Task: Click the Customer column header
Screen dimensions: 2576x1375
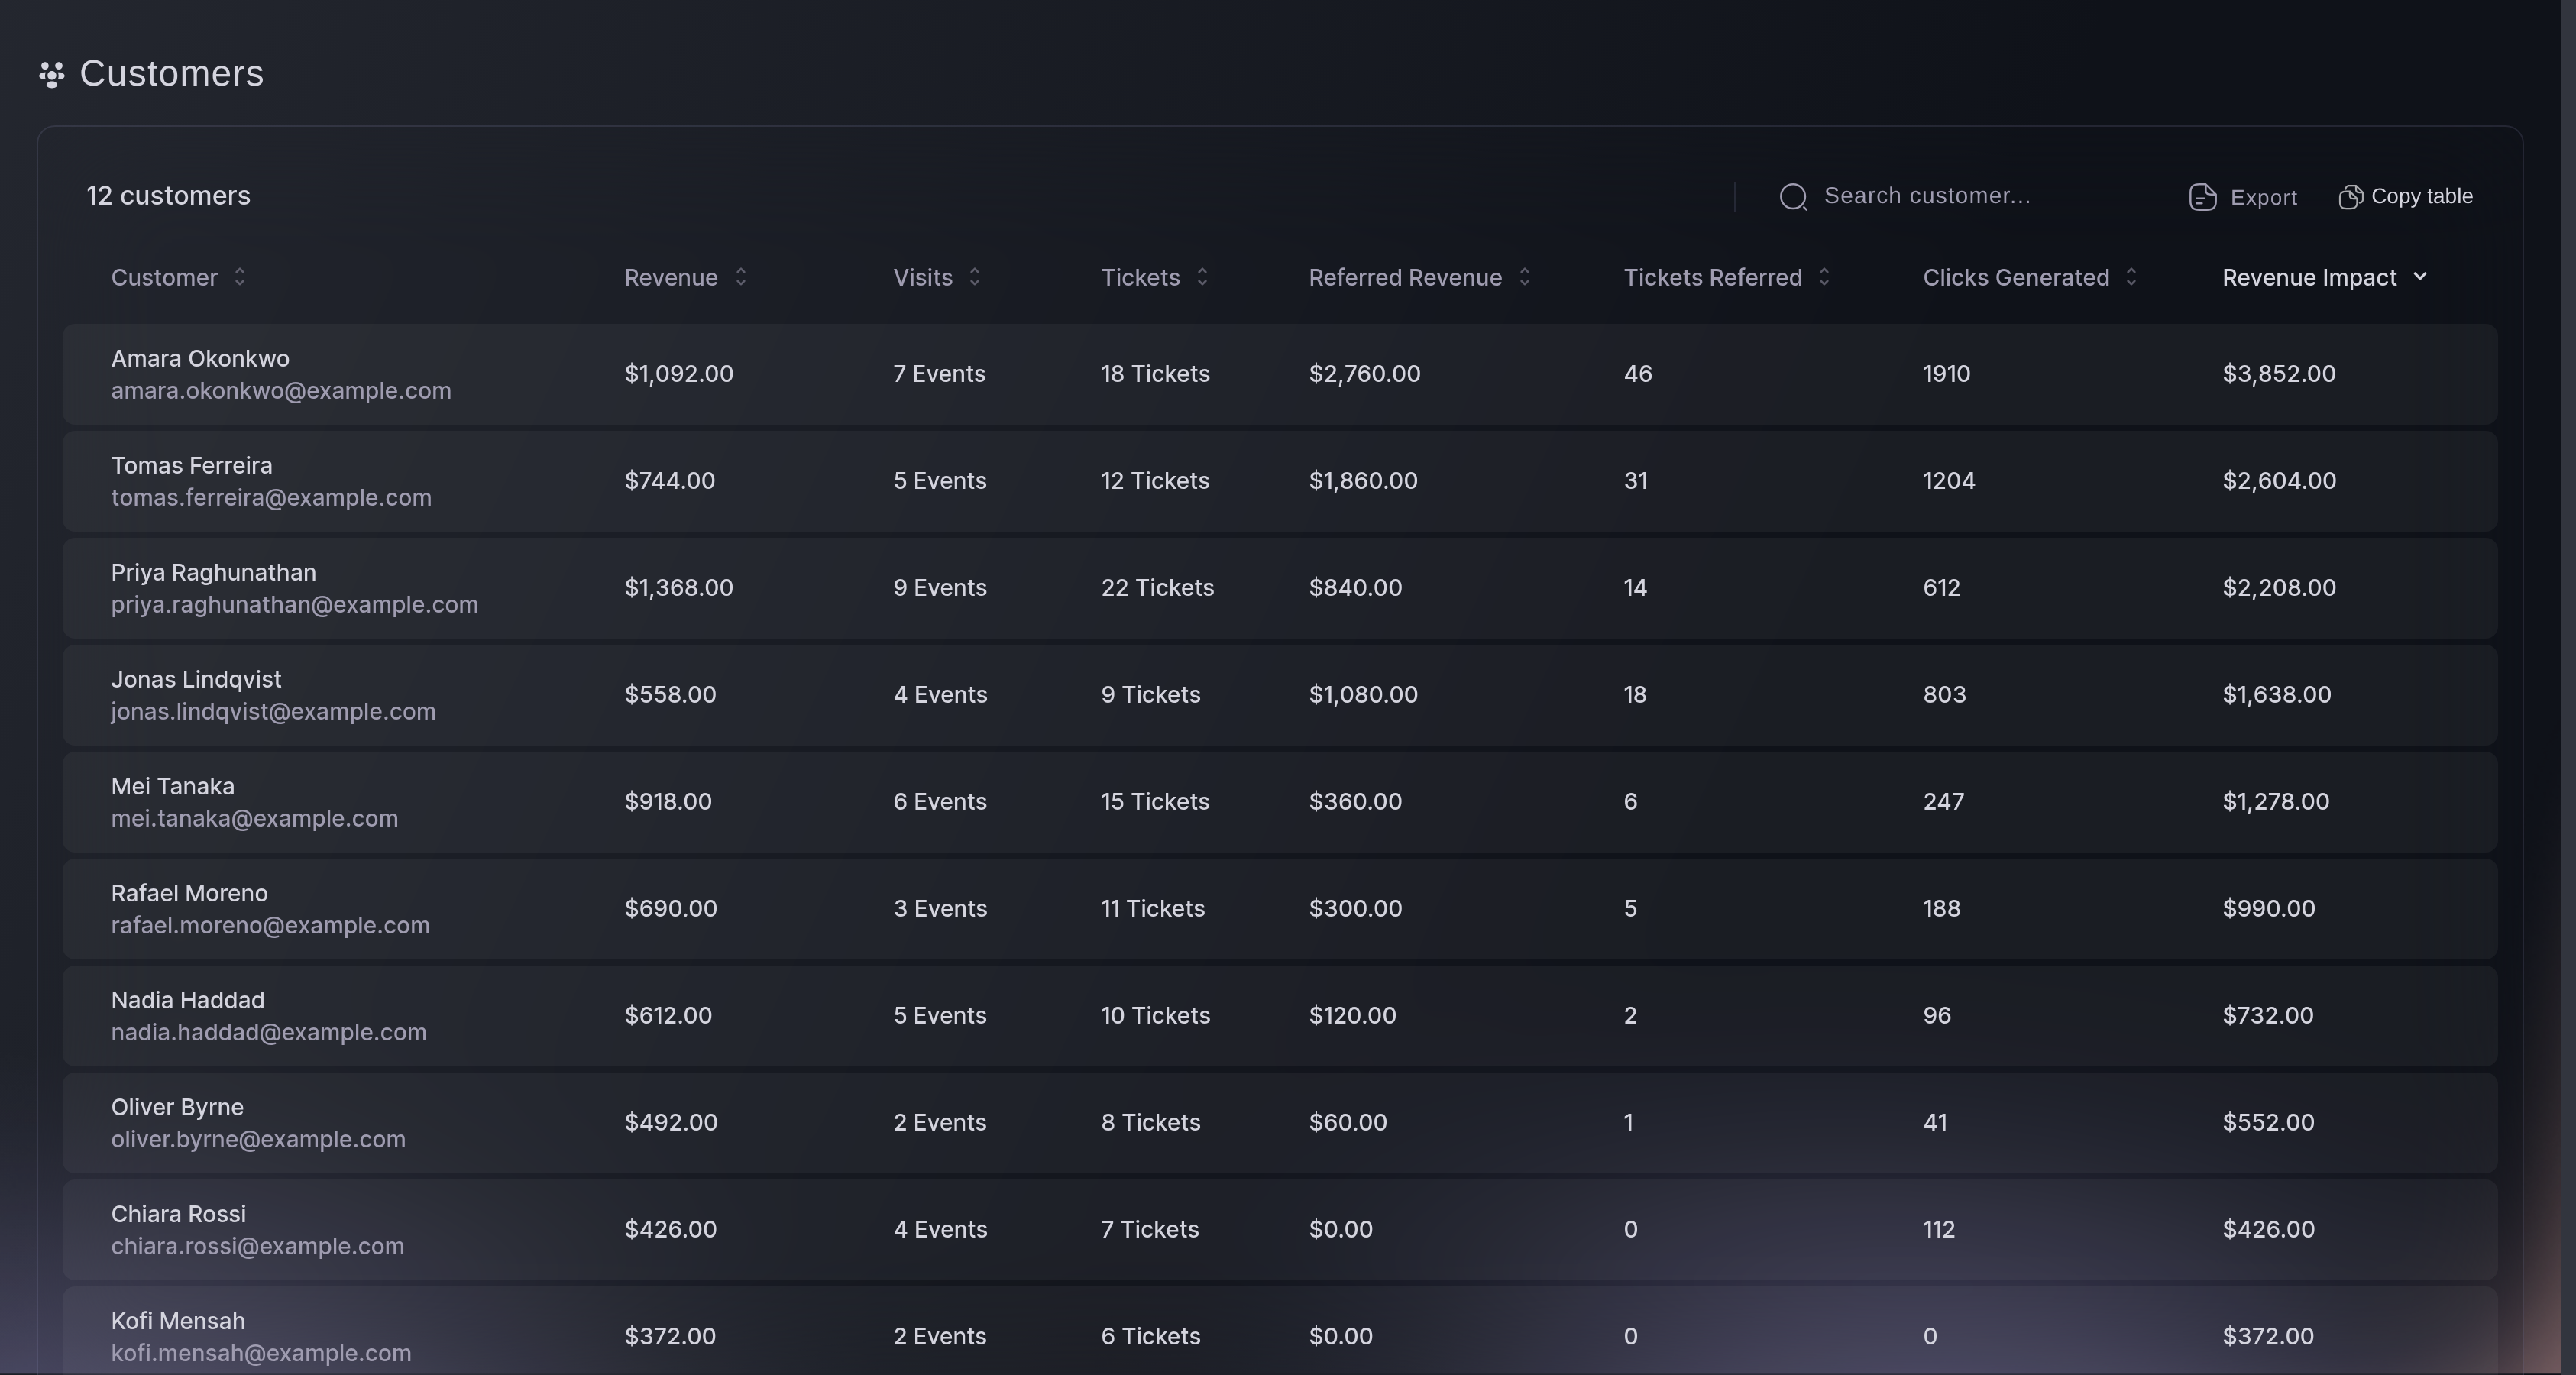Action: coord(164,277)
